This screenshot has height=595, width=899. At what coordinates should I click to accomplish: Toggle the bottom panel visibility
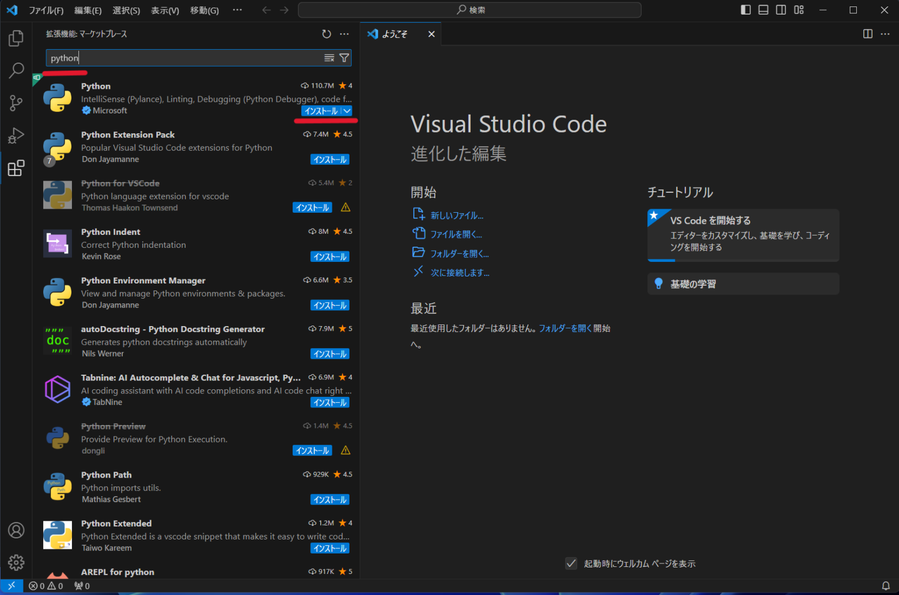[x=763, y=9]
